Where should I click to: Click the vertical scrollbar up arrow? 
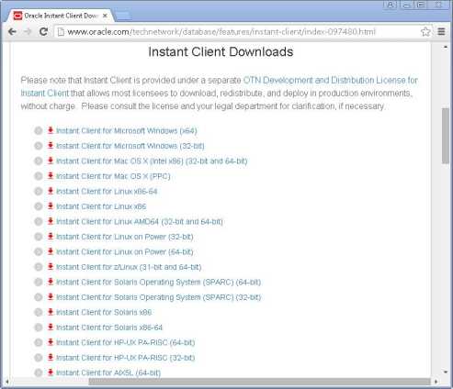point(446,47)
